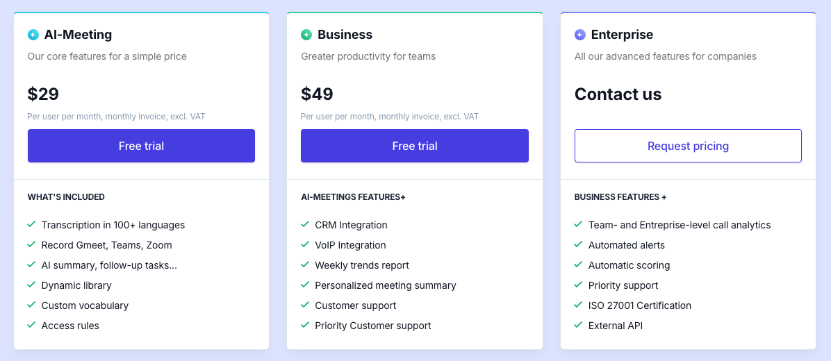Click checkmark beside Automated alerts
Screen dimensions: 831x361
pos(578,244)
